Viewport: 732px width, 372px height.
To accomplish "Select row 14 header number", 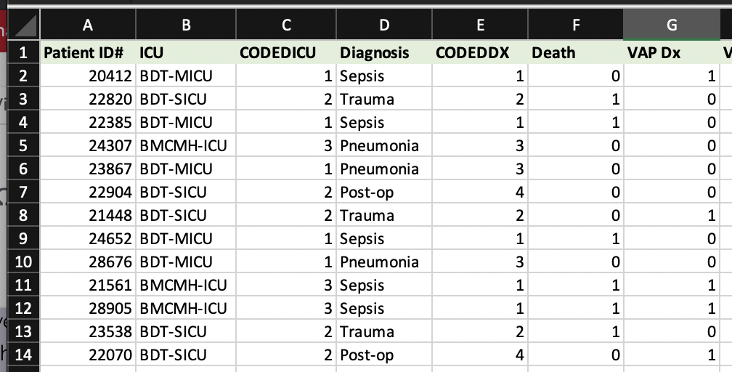I will (23, 355).
